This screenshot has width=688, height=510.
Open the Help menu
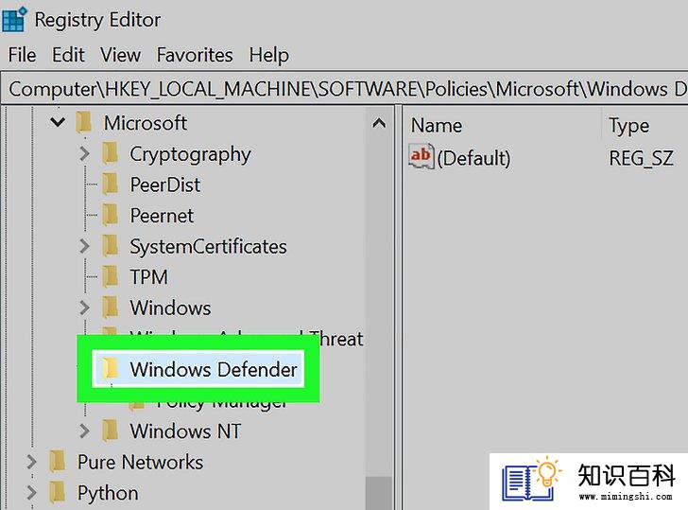click(269, 55)
